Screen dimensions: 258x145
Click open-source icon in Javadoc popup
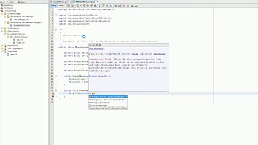point(100,45)
